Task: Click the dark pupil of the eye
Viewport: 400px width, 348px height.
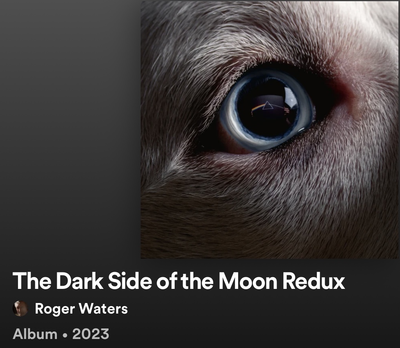Action: [267, 108]
